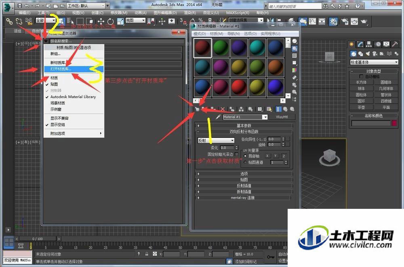
Task: Toggle checkered background for sample slots
Action: [x=294, y=56]
